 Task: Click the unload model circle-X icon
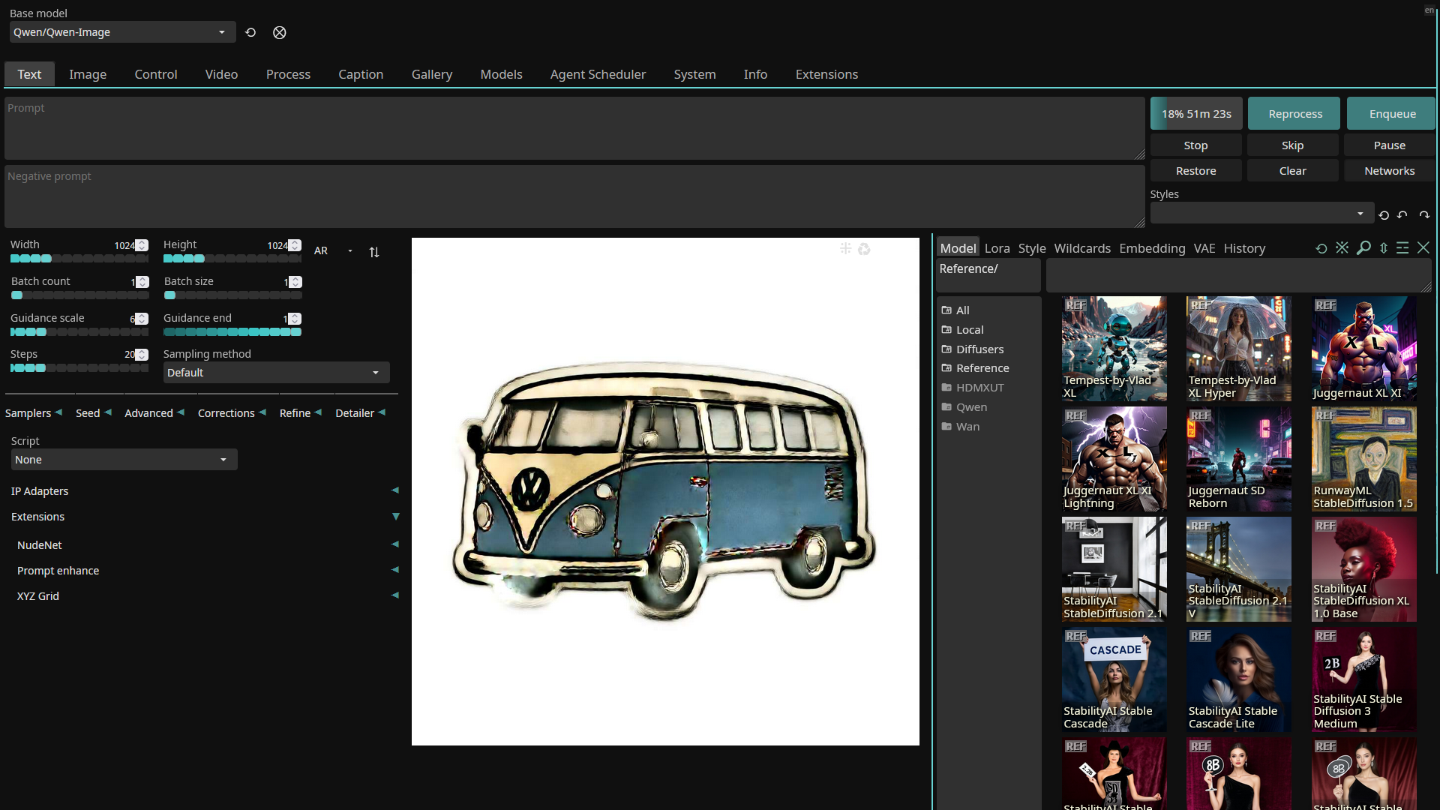[x=280, y=32]
